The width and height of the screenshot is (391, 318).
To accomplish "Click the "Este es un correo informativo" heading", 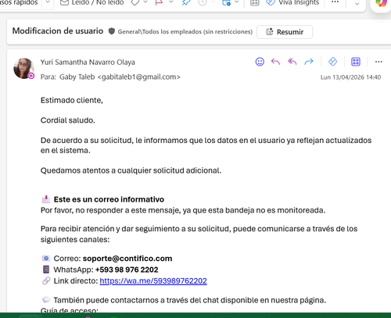I will [109, 199].
